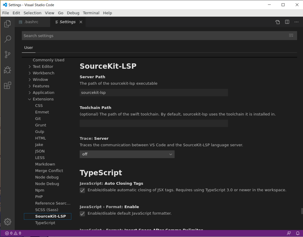Select Merge Conflict in extensions list
The width and height of the screenshot is (303, 237).
click(x=49, y=171)
